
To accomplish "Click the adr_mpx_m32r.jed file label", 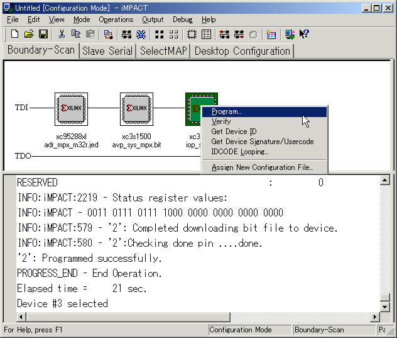I will [x=72, y=145].
